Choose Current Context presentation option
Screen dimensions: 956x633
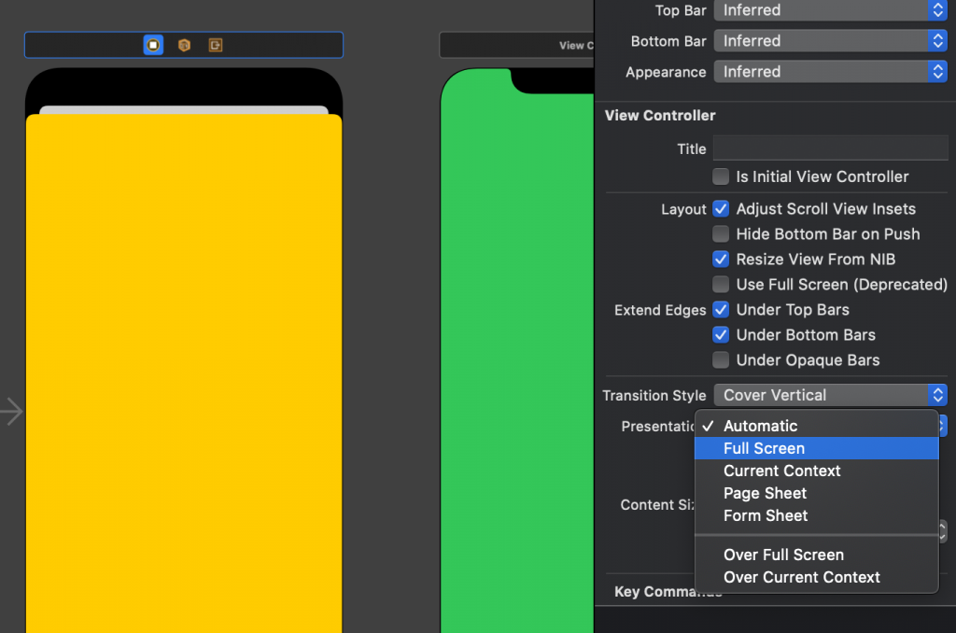click(816, 471)
